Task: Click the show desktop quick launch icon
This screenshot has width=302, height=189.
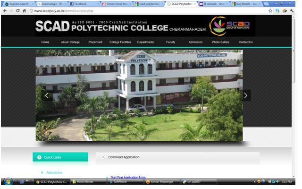Action: tap(22, 181)
